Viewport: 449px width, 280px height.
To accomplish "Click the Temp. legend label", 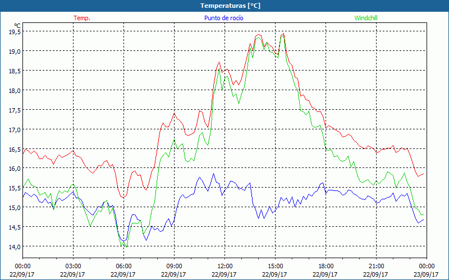I will click(x=82, y=18).
